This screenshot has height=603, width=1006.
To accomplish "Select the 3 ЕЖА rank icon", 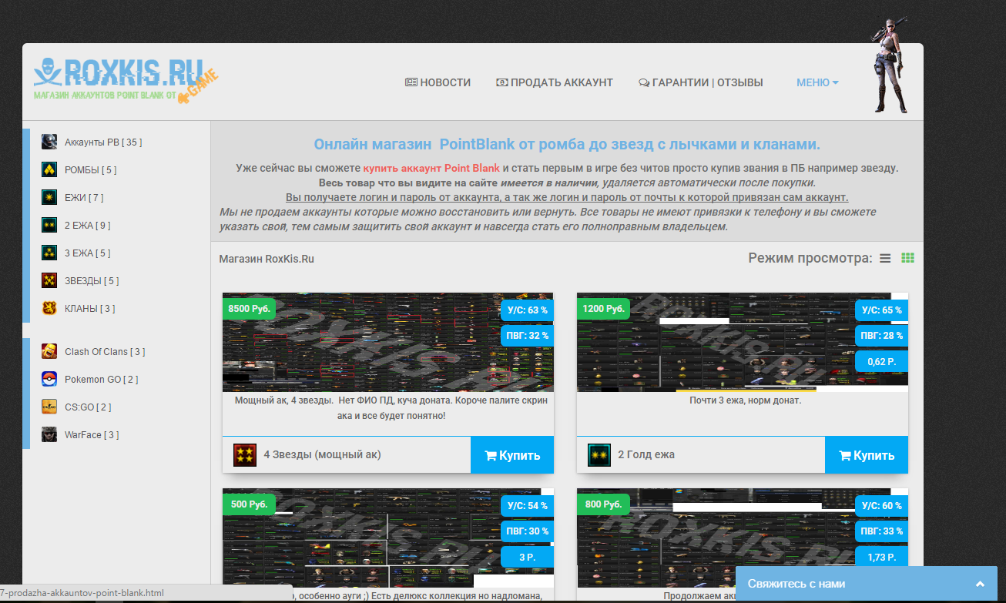I will coord(49,253).
